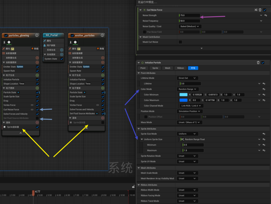
Task: Reset Sprite Size Mode to default
Action: 264,134
